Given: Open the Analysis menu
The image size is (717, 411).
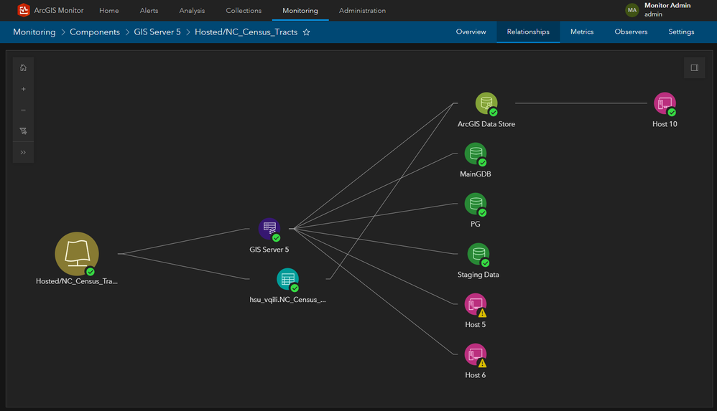Looking at the screenshot, I should (192, 11).
